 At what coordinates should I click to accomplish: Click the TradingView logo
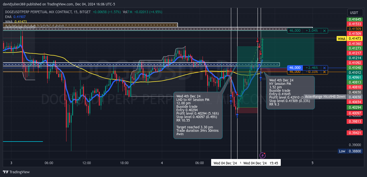16,172
